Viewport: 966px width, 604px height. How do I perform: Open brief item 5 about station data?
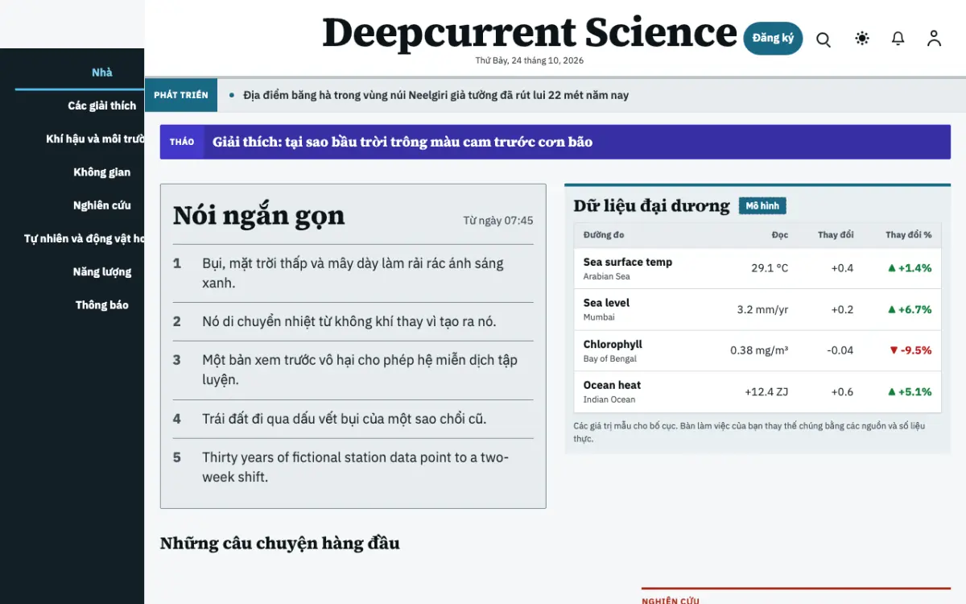click(353, 467)
